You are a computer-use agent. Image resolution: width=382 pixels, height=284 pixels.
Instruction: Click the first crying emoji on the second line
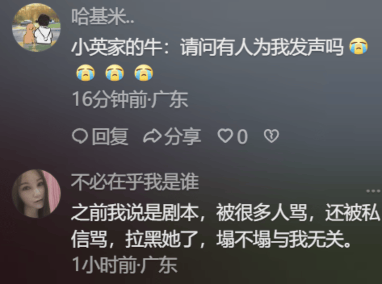[x=85, y=73]
